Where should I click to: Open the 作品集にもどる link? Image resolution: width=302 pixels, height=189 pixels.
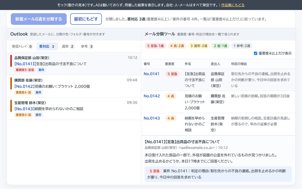coord(233,5)
